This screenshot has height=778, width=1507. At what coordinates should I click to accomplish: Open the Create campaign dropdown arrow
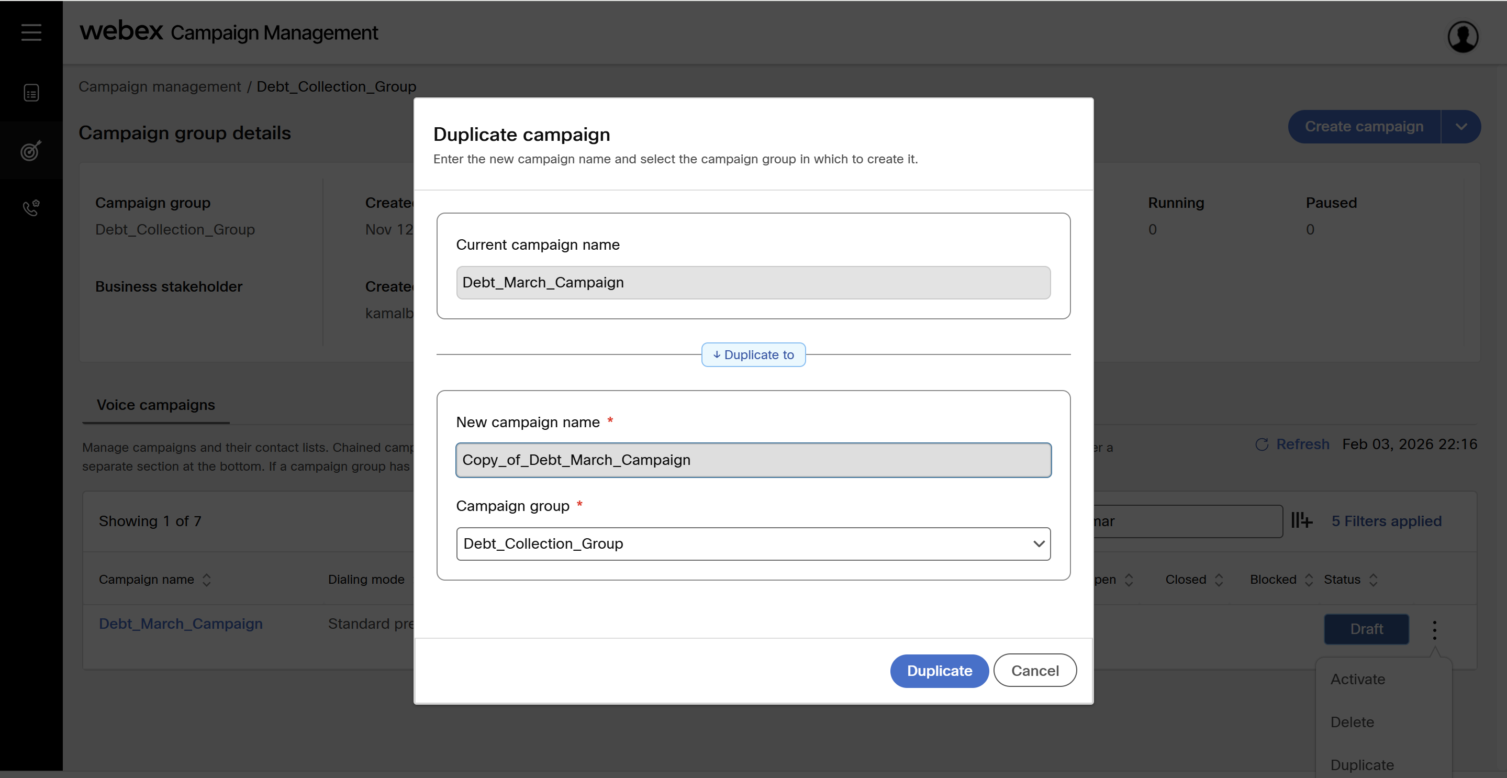[x=1461, y=127]
